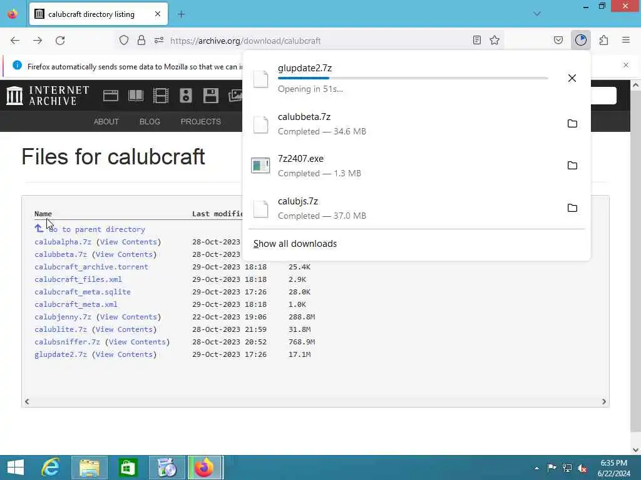
Task: Open the Firefox application menu
Action: pyautogui.click(x=626, y=40)
